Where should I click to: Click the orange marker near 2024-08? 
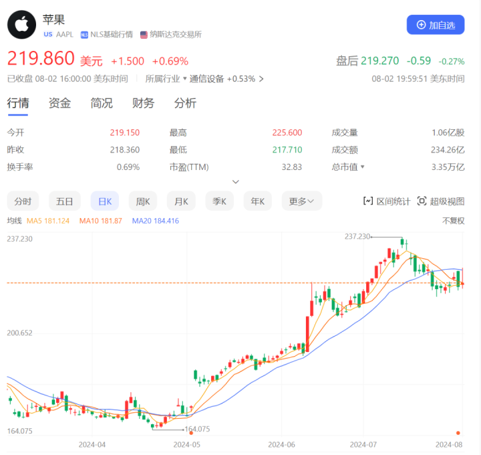click(458, 433)
